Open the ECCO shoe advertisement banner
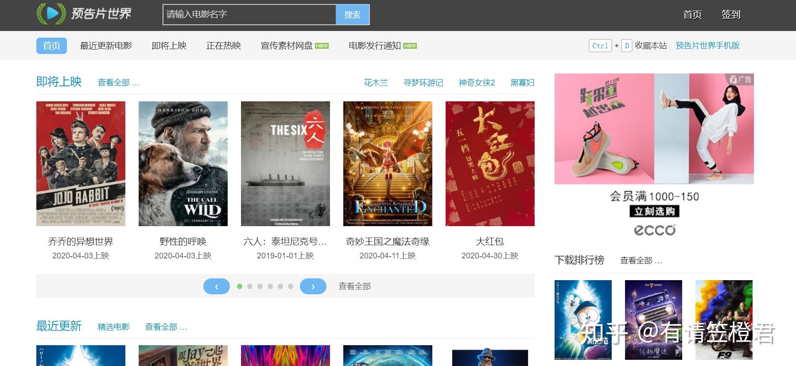Screen dimensions: 796x366 click(654, 156)
